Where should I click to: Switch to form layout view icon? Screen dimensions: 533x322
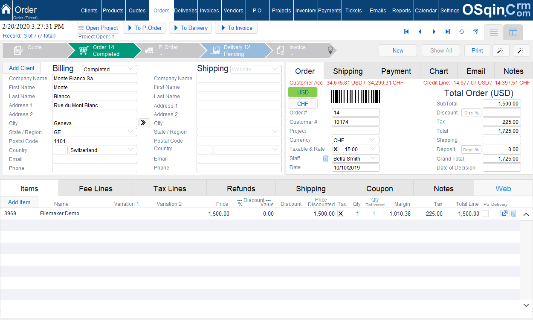[513, 32]
